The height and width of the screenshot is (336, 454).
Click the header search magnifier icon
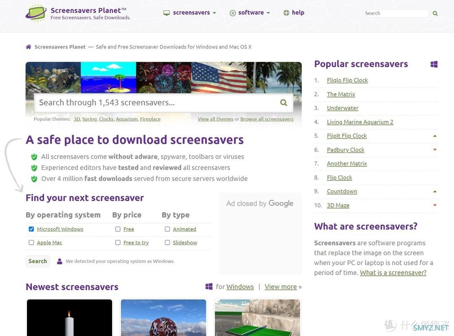[x=435, y=13]
